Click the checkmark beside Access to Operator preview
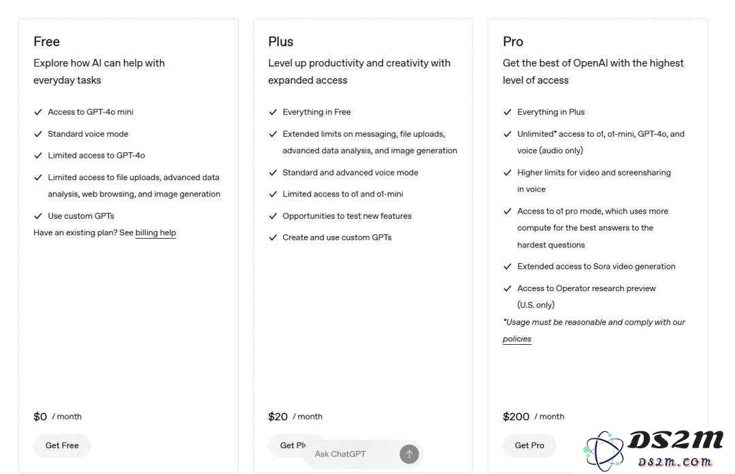Screen dimensions: 735x474 coord(507,288)
